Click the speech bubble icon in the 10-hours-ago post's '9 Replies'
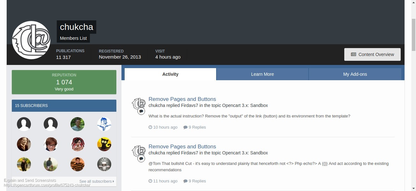Image resolution: width=416 pixels, height=191 pixels. tap(185, 127)
